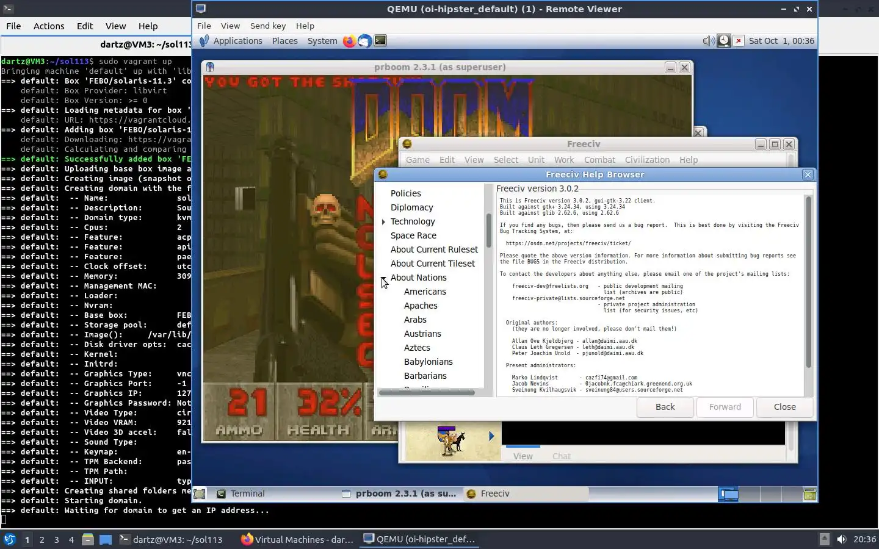This screenshot has height=549, width=879.
Task: Switch to first workspace in guest pager
Action: (x=728, y=494)
